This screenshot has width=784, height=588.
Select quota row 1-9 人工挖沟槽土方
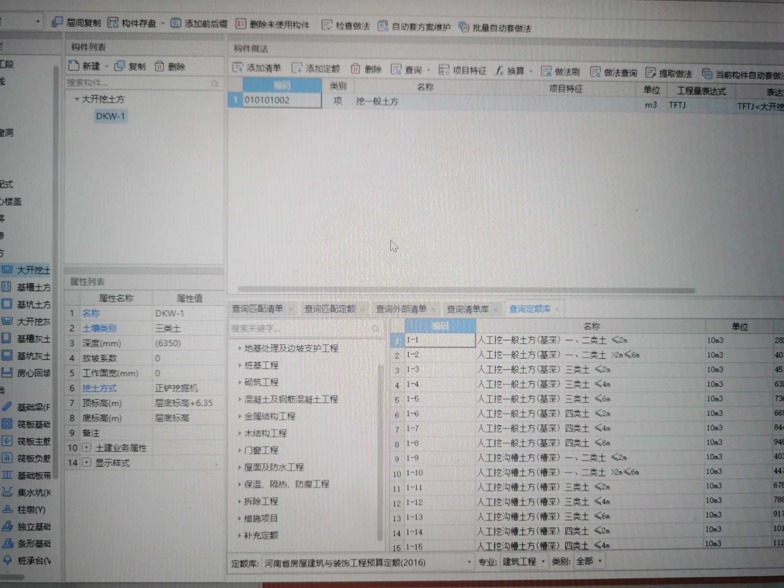[x=587, y=457]
